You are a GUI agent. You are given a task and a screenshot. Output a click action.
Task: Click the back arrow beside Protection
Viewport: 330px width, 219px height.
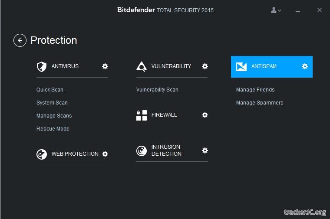(x=20, y=40)
